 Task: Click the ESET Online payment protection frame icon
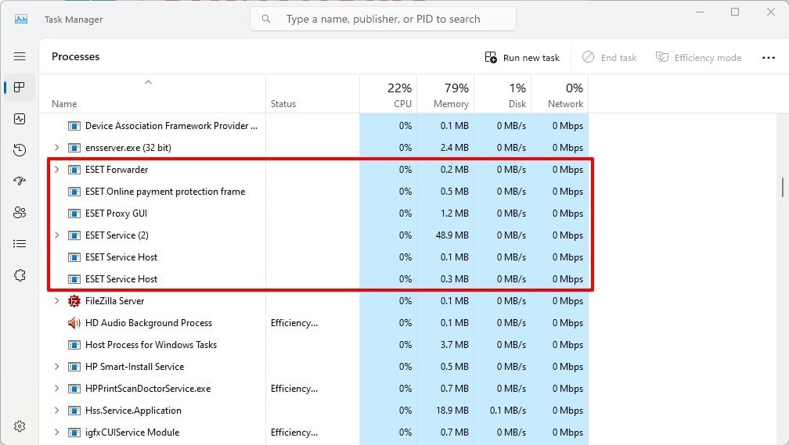[x=74, y=192]
